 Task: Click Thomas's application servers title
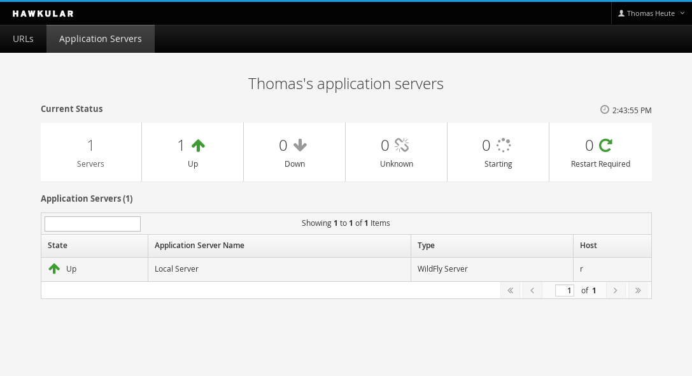[346, 84]
